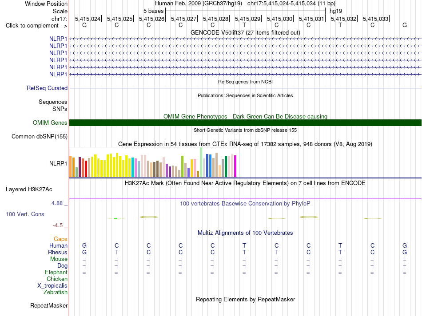Open the OMIM Genes track label

(50, 122)
